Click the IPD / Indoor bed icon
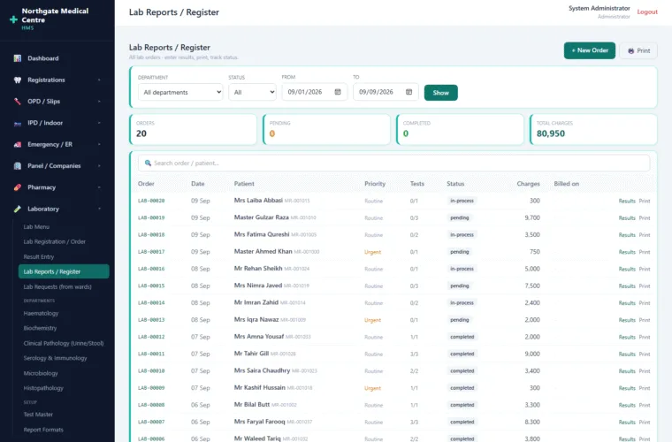The width and height of the screenshot is (672, 442). 17,123
